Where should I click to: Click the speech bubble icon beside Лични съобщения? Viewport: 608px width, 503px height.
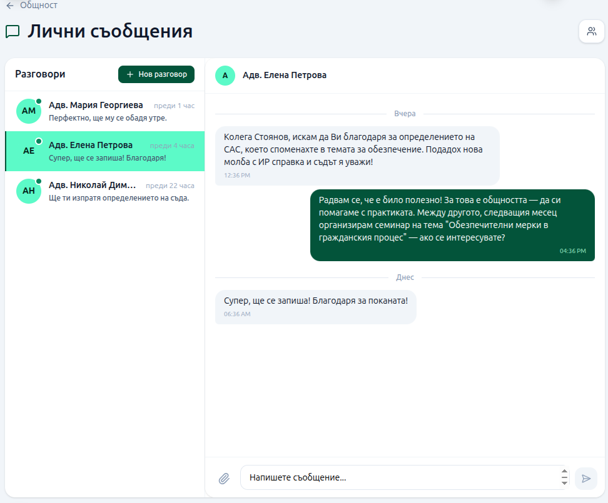pos(11,30)
